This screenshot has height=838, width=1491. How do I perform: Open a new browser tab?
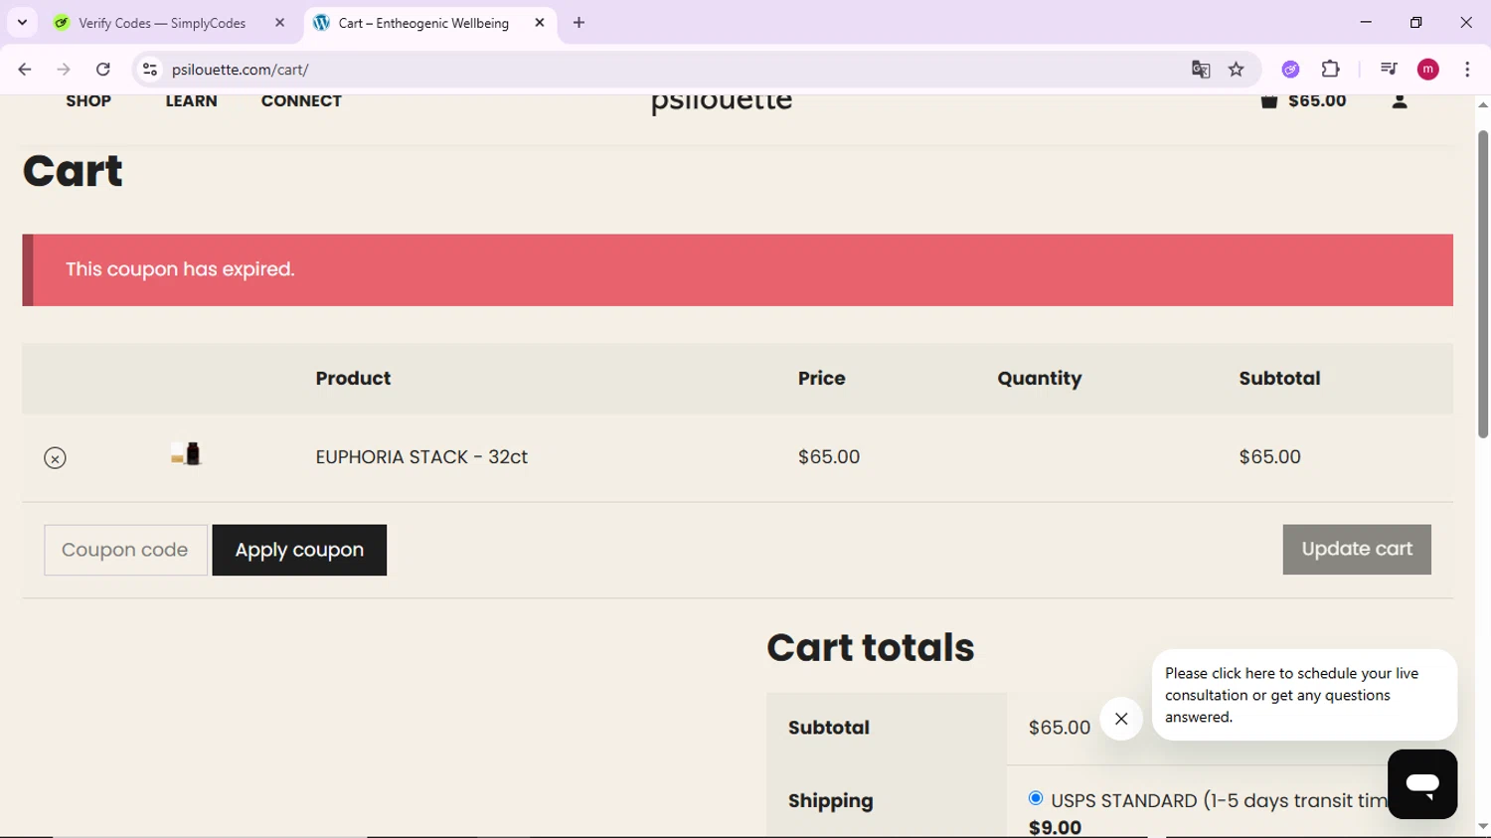[x=580, y=23]
